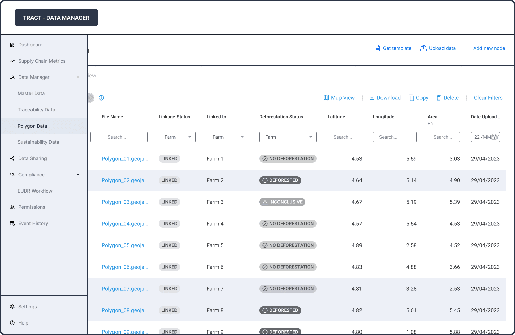Click the Farm 2 DEFORESTED alert icon
The width and height of the screenshot is (515, 335).
pyautogui.click(x=265, y=180)
